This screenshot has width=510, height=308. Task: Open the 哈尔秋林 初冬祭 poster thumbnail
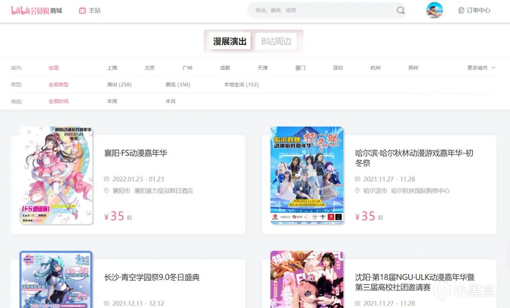[x=307, y=175]
